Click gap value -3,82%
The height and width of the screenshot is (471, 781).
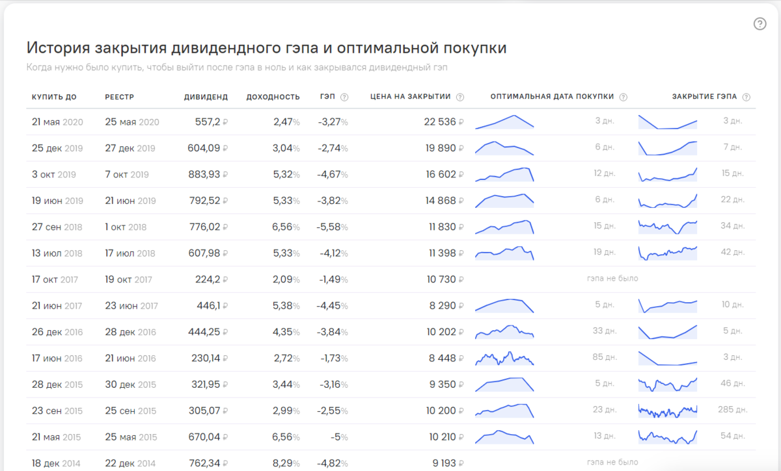click(332, 201)
